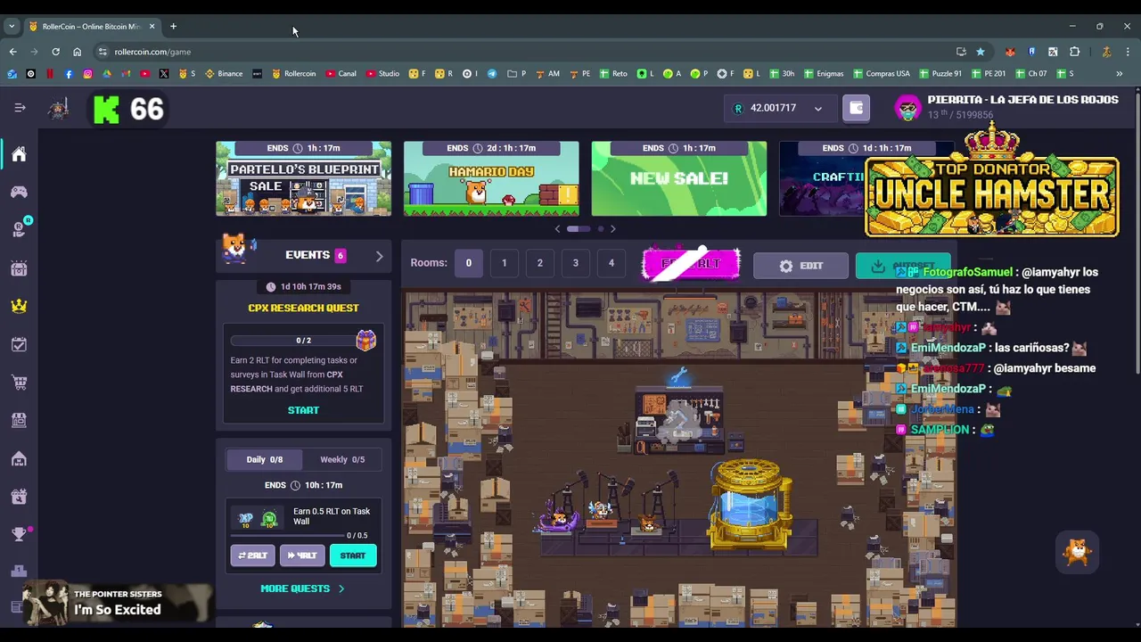This screenshot has height=642, width=1141.
Task: Open the wallet icon button
Action: pos(856,108)
